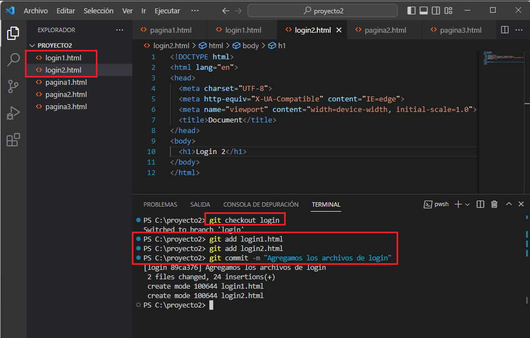Click the title tag Document text
This screenshot has width=530, height=338.
(x=225, y=120)
